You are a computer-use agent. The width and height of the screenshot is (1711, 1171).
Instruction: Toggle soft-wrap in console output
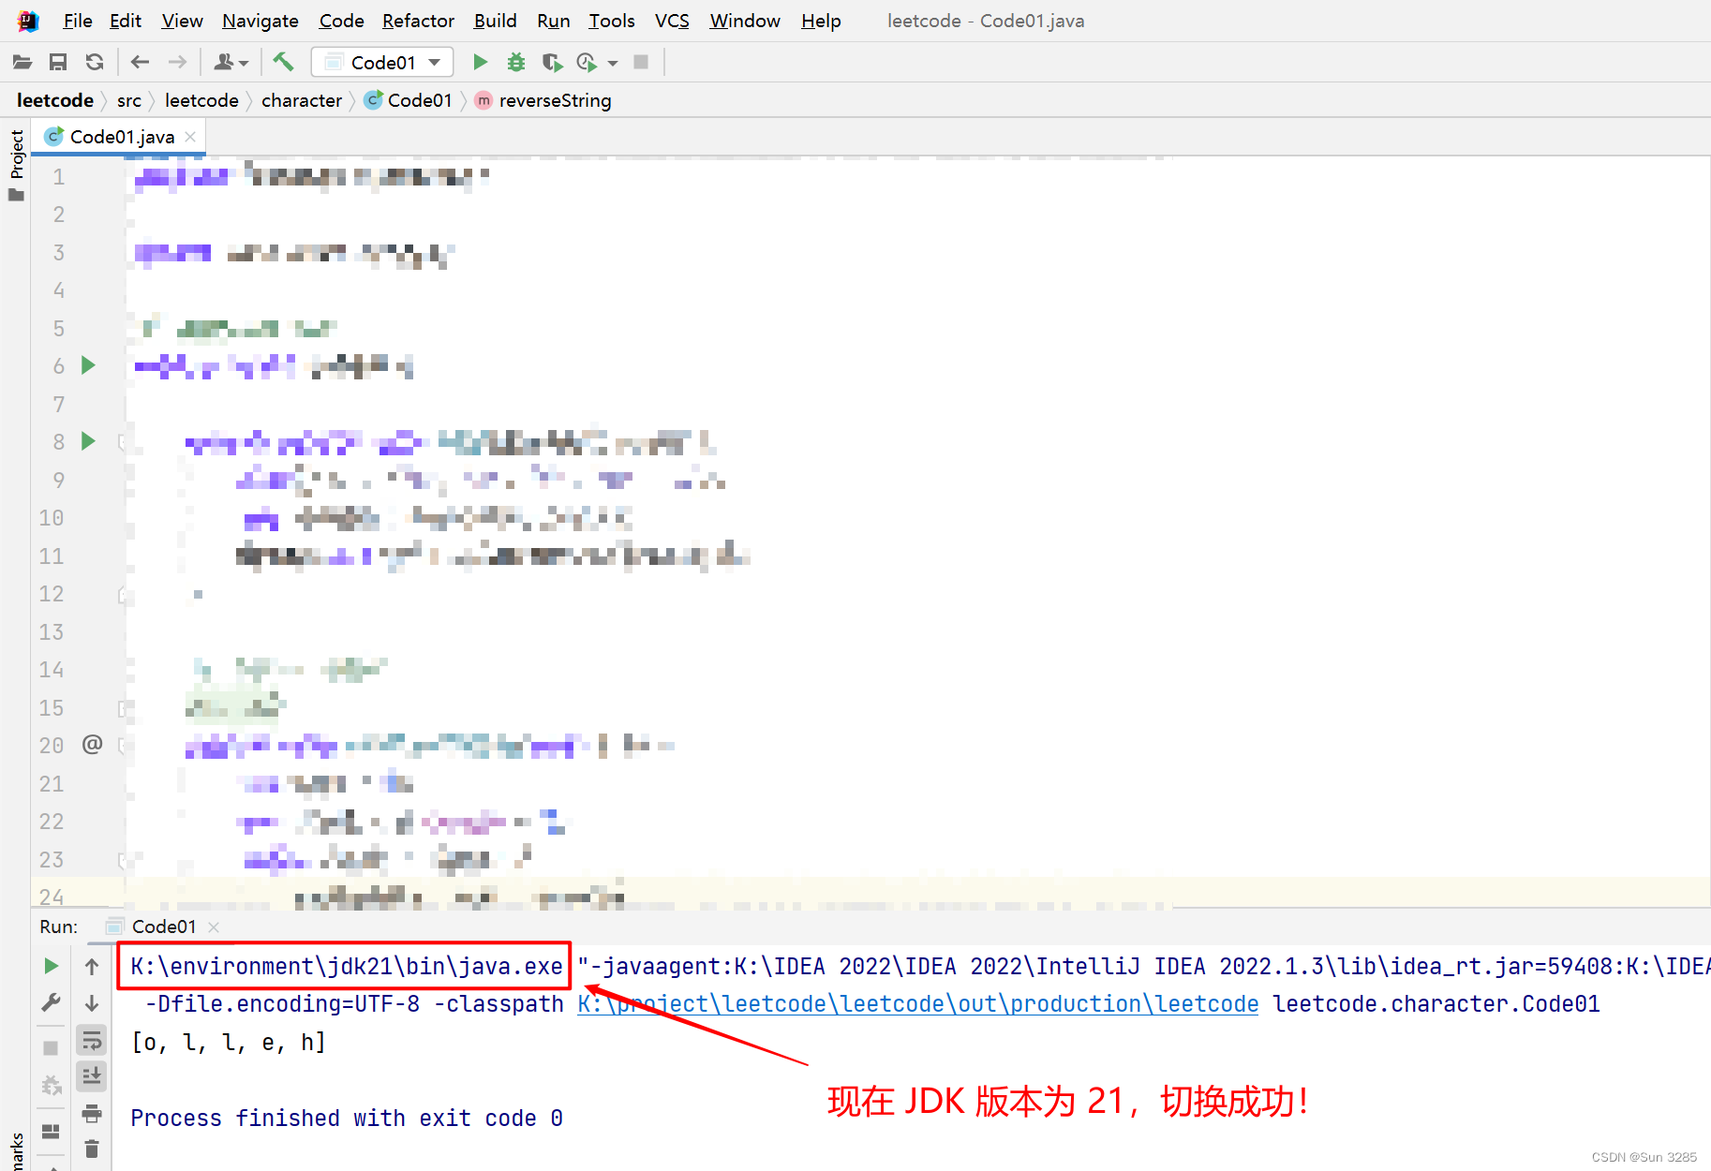click(92, 1041)
